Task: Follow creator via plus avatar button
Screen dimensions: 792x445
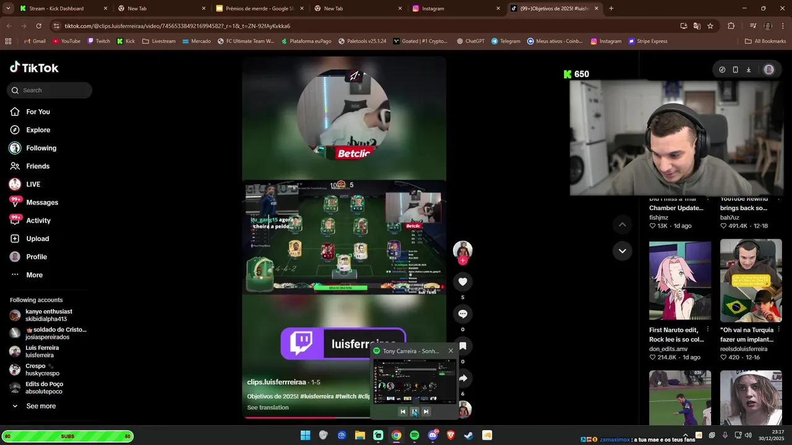Action: click(462, 261)
